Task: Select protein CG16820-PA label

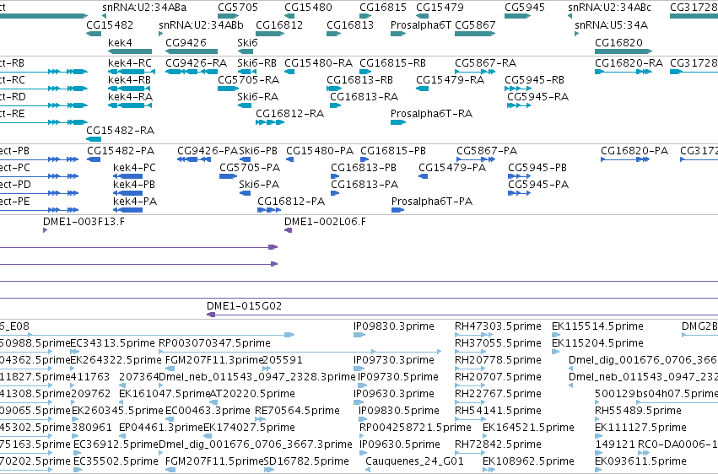Action: coord(634,150)
